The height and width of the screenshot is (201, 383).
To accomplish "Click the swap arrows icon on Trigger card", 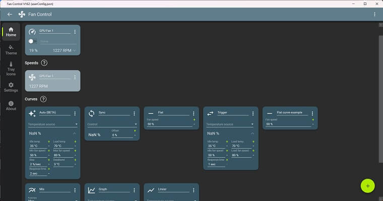I will pos(210,113).
